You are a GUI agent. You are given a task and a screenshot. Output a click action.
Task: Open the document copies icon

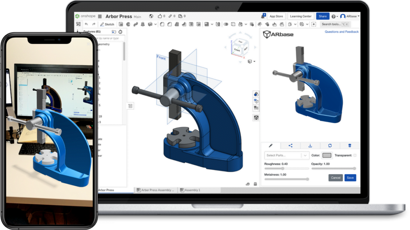click(x=180, y=16)
